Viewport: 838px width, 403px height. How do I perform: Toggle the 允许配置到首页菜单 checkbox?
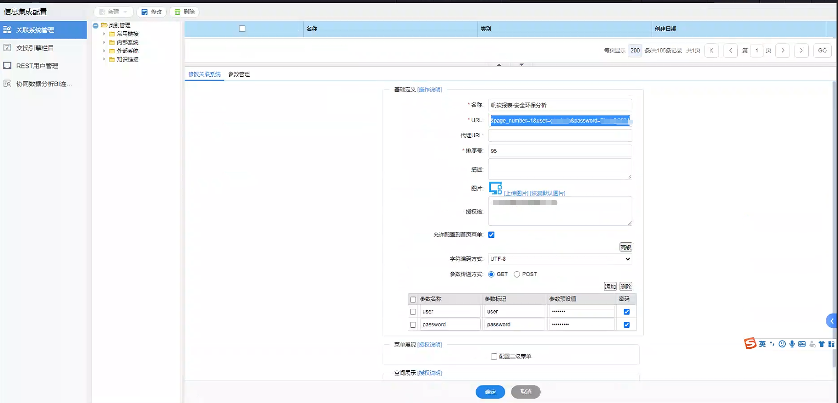[491, 234]
